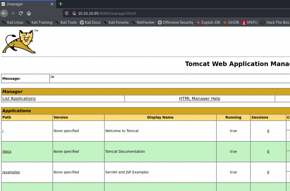The width and height of the screenshot is (290, 191).
Task: Click the browser back arrow button
Action: click(4, 13)
